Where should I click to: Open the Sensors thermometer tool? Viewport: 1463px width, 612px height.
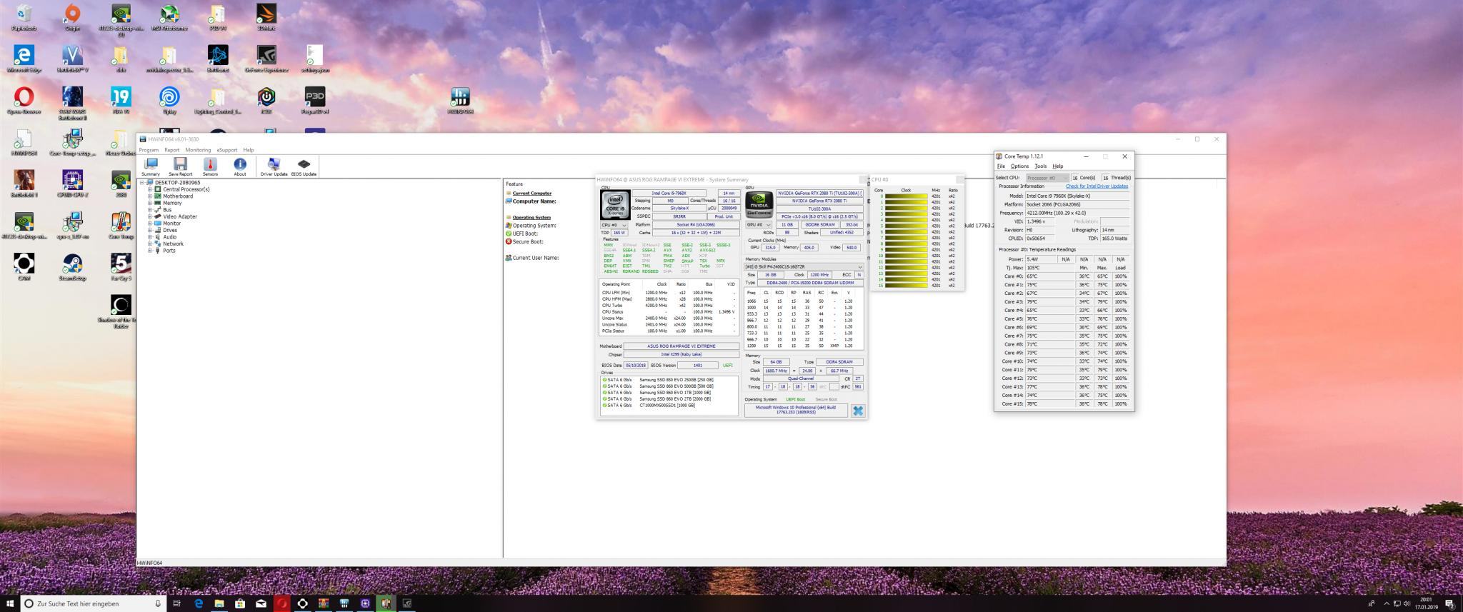(x=210, y=167)
